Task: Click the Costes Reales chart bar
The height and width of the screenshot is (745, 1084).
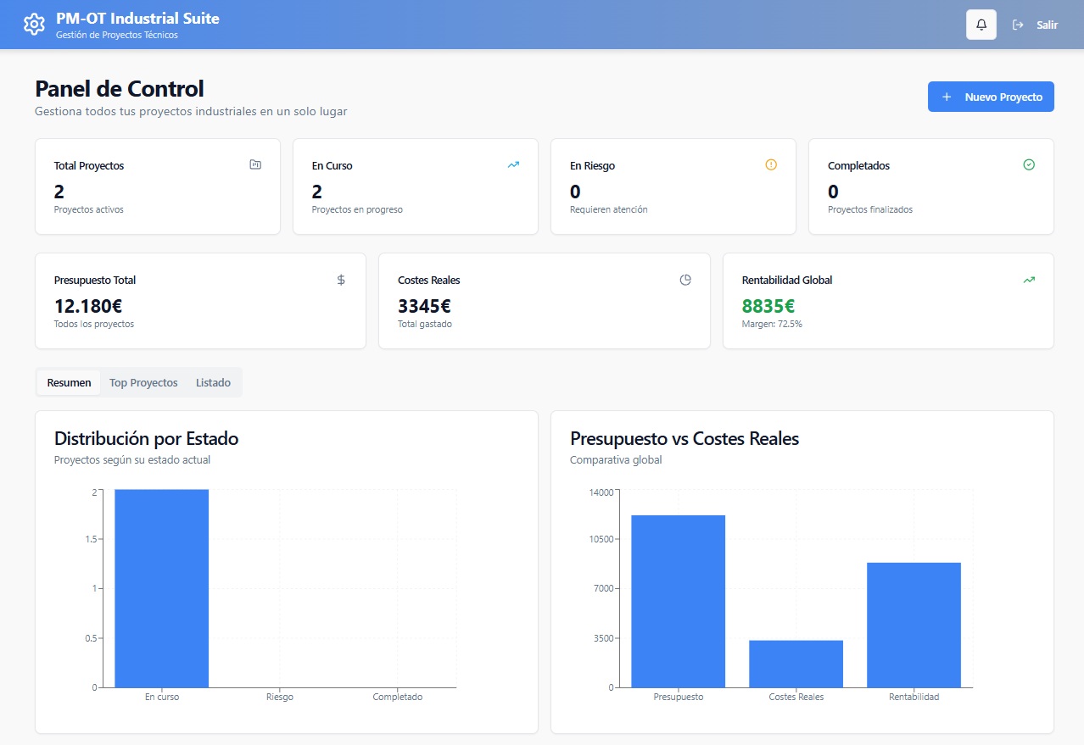Action: [x=796, y=664]
